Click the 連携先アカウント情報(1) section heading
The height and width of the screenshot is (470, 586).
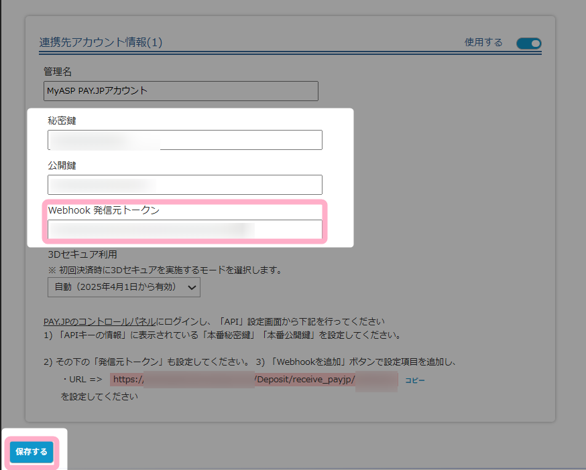click(101, 43)
